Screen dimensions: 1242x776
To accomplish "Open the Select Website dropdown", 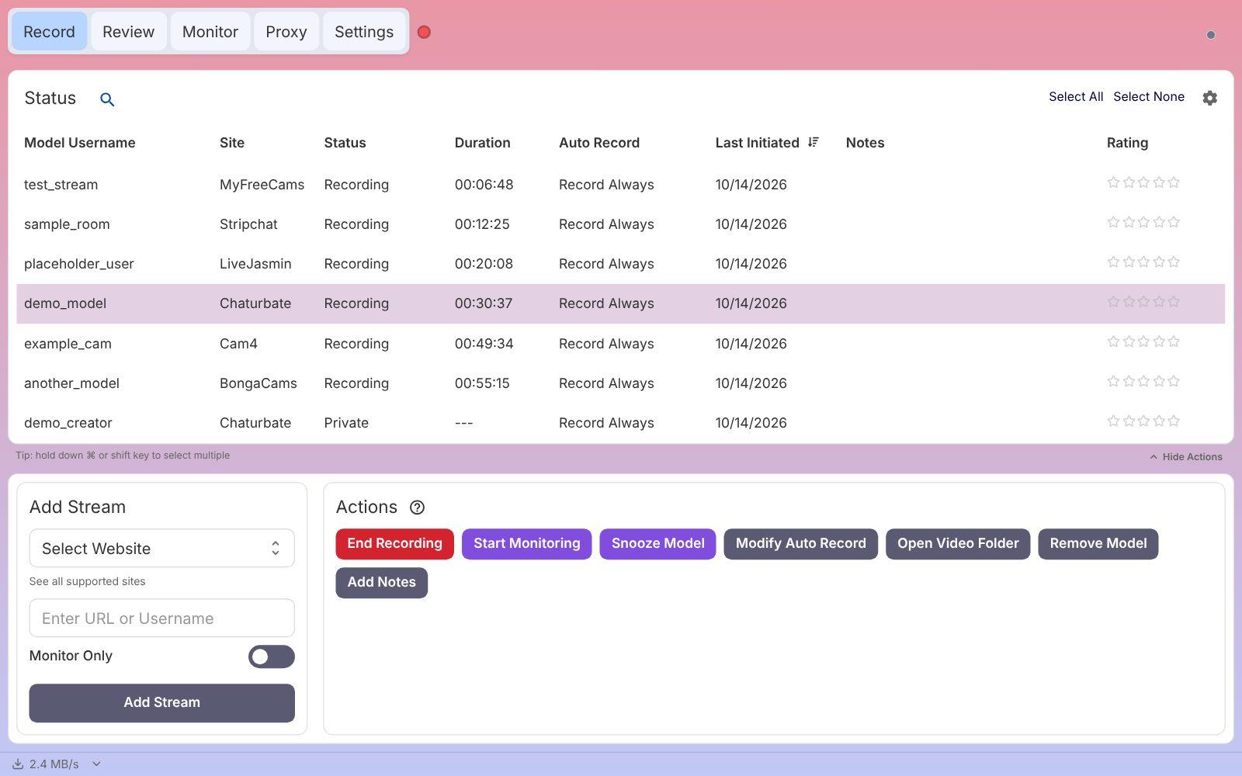I will tap(161, 549).
